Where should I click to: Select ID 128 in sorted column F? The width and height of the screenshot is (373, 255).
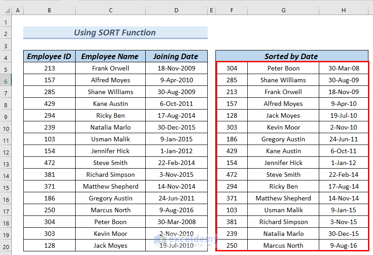click(232, 115)
